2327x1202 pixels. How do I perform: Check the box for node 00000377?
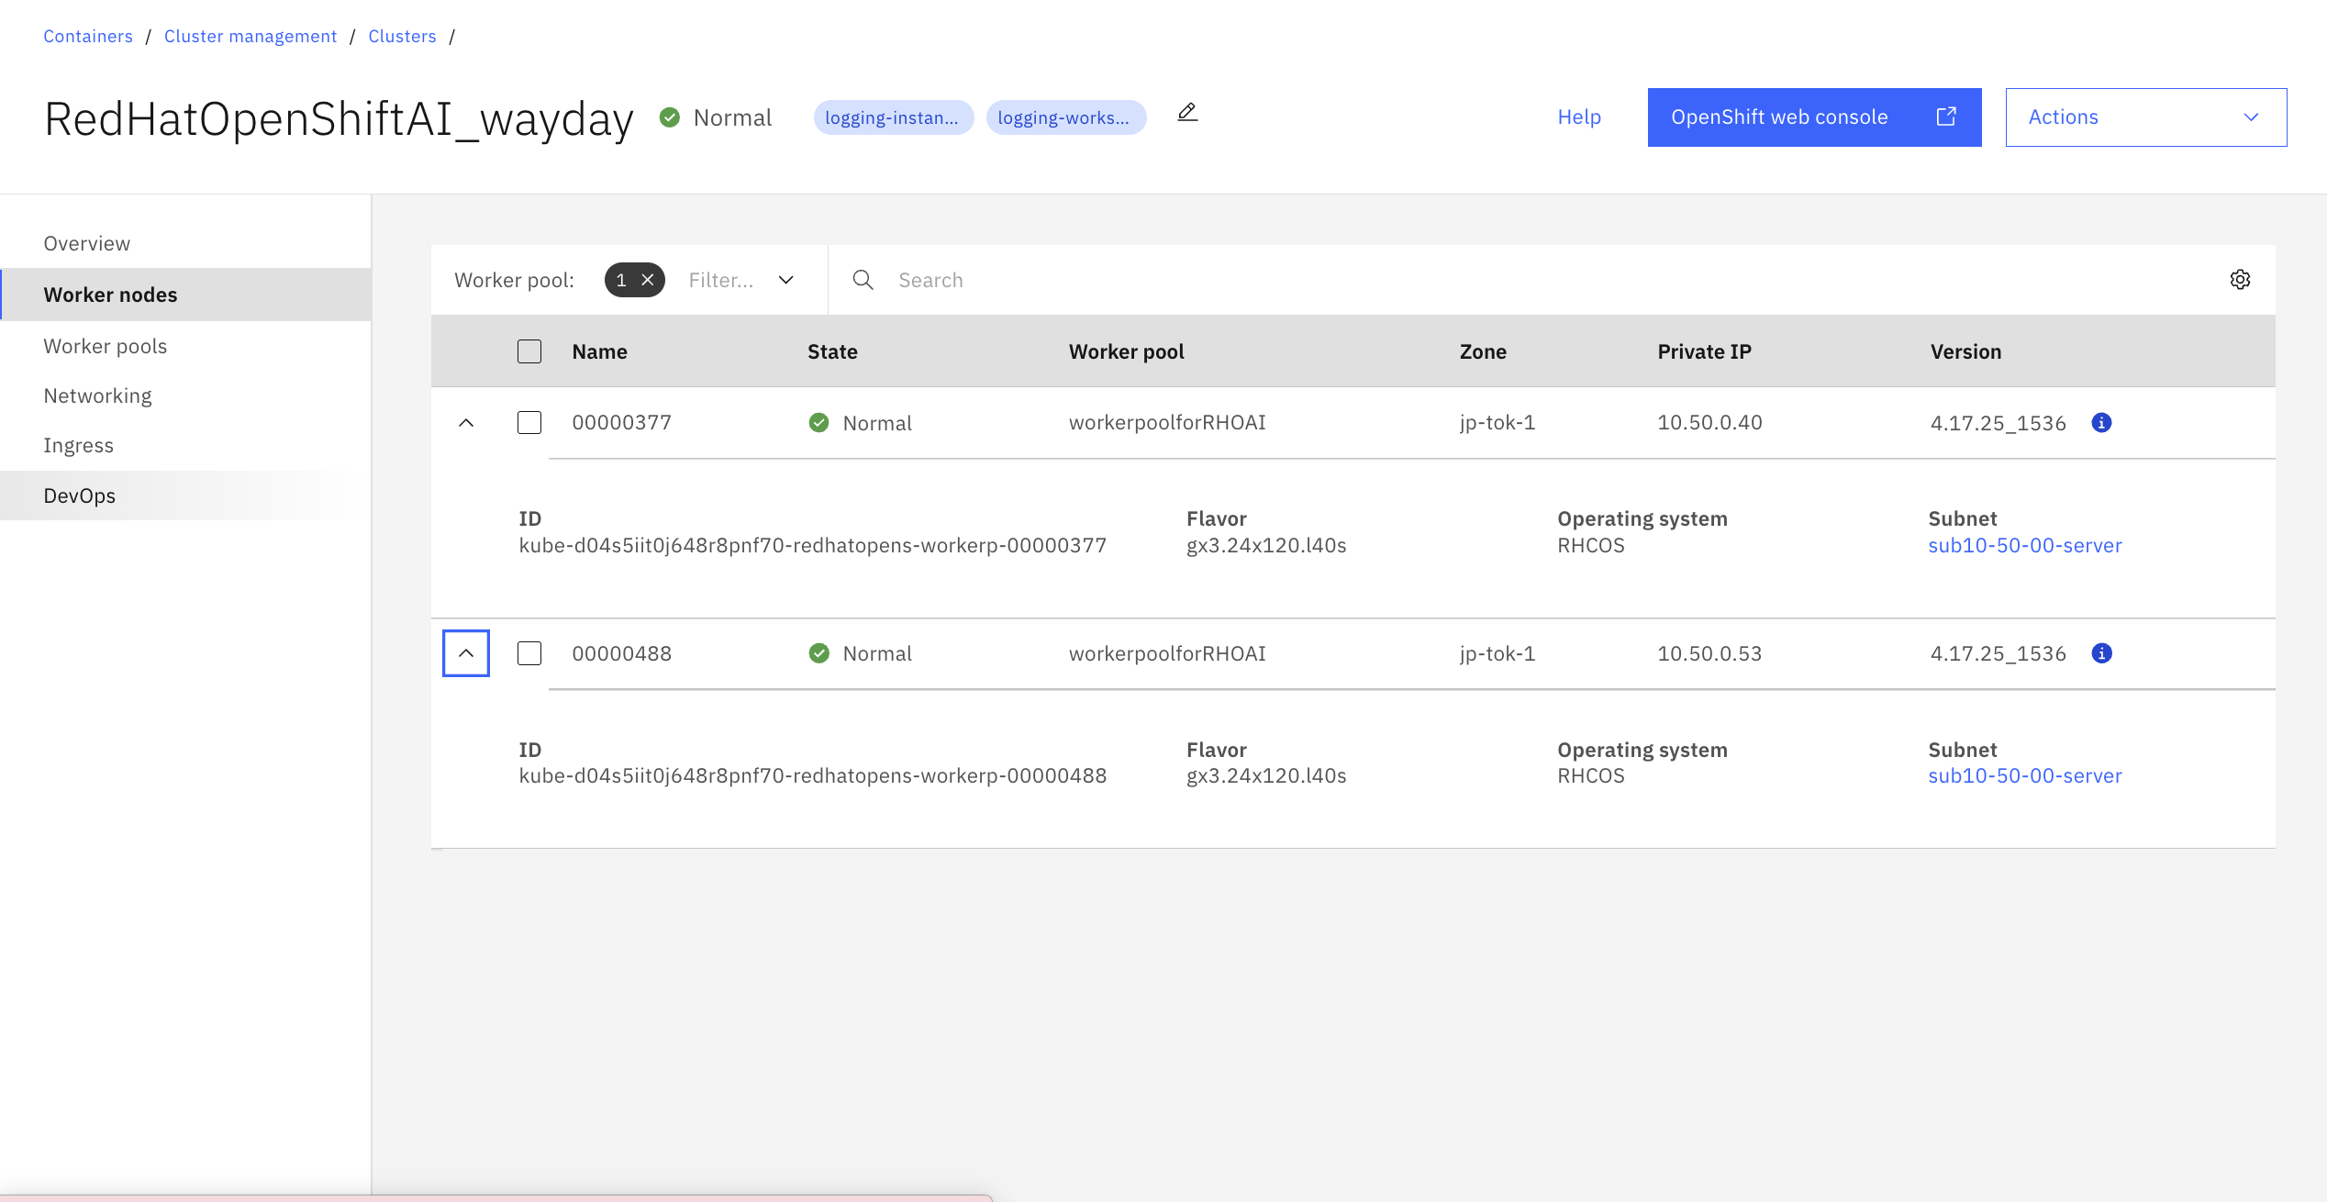[x=529, y=423]
